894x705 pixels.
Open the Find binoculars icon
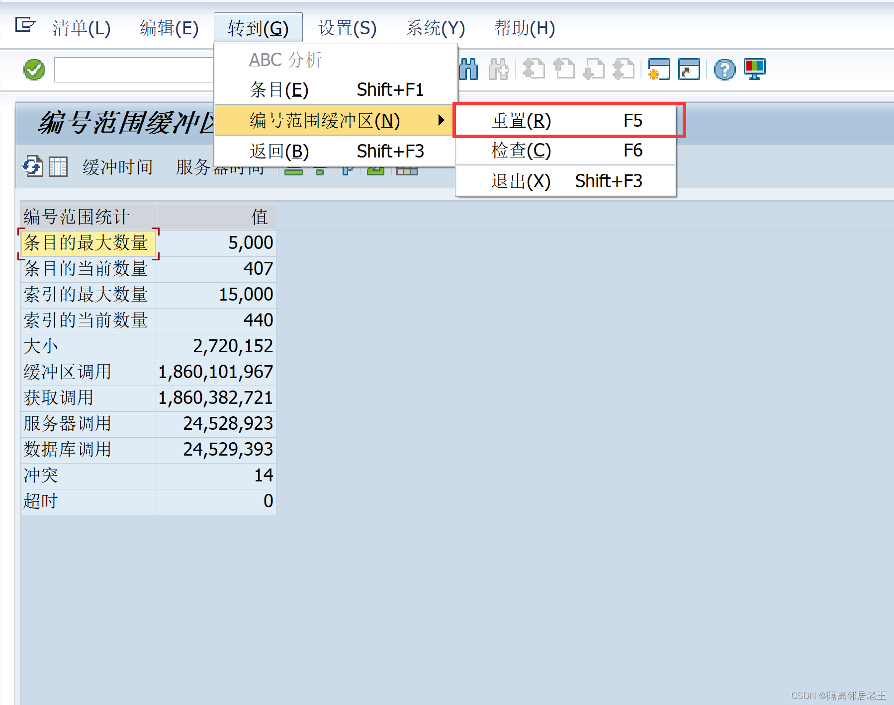(468, 70)
